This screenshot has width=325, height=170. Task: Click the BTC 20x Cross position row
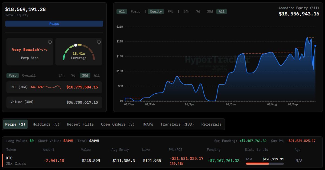16,161
